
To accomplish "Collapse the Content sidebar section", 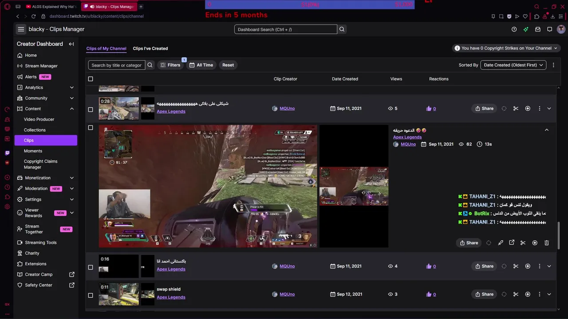I will [x=72, y=109].
